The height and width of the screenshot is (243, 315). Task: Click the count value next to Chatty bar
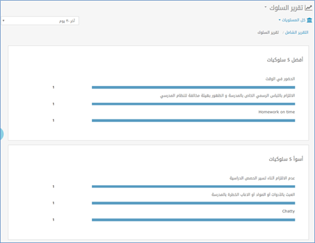click(54, 220)
